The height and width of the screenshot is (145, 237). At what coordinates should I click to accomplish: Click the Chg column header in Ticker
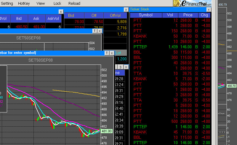coord(204,15)
